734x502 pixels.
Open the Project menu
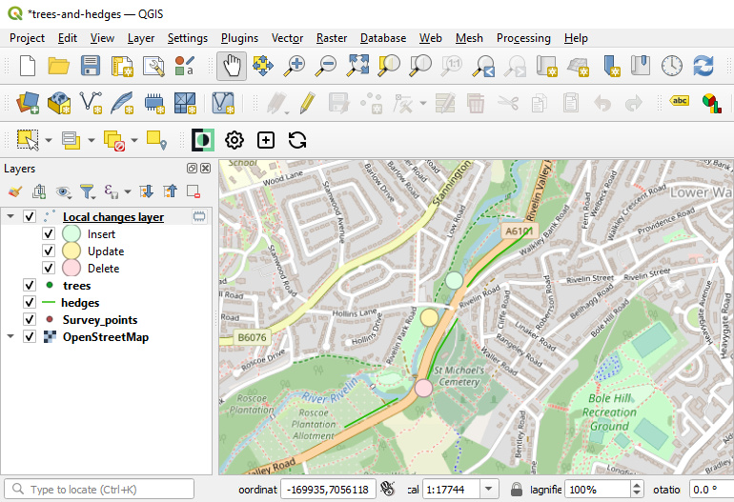(x=27, y=38)
